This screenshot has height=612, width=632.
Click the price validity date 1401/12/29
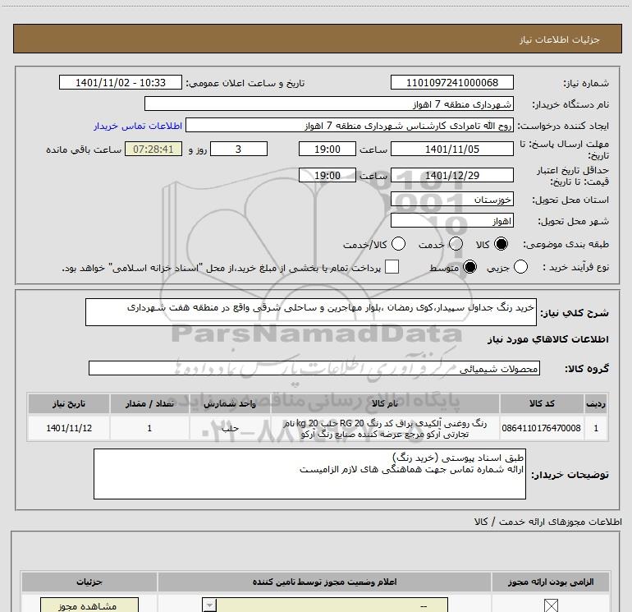pyautogui.click(x=451, y=176)
